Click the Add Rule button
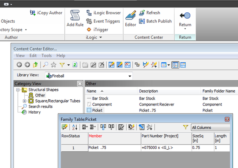The height and width of the screenshot is (168, 238). click(x=75, y=18)
